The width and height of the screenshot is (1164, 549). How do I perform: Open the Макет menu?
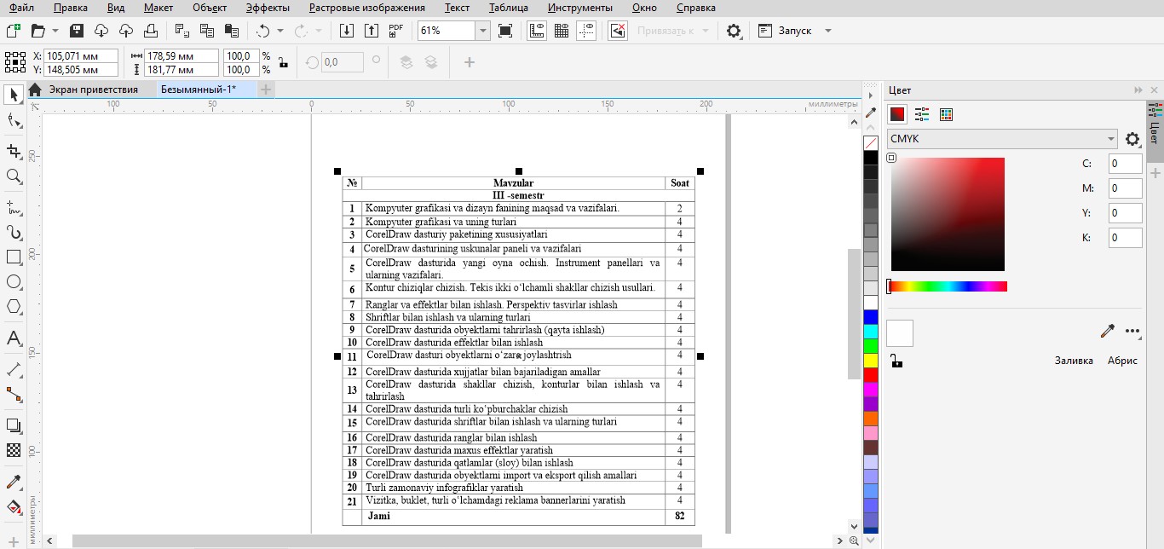tap(158, 8)
